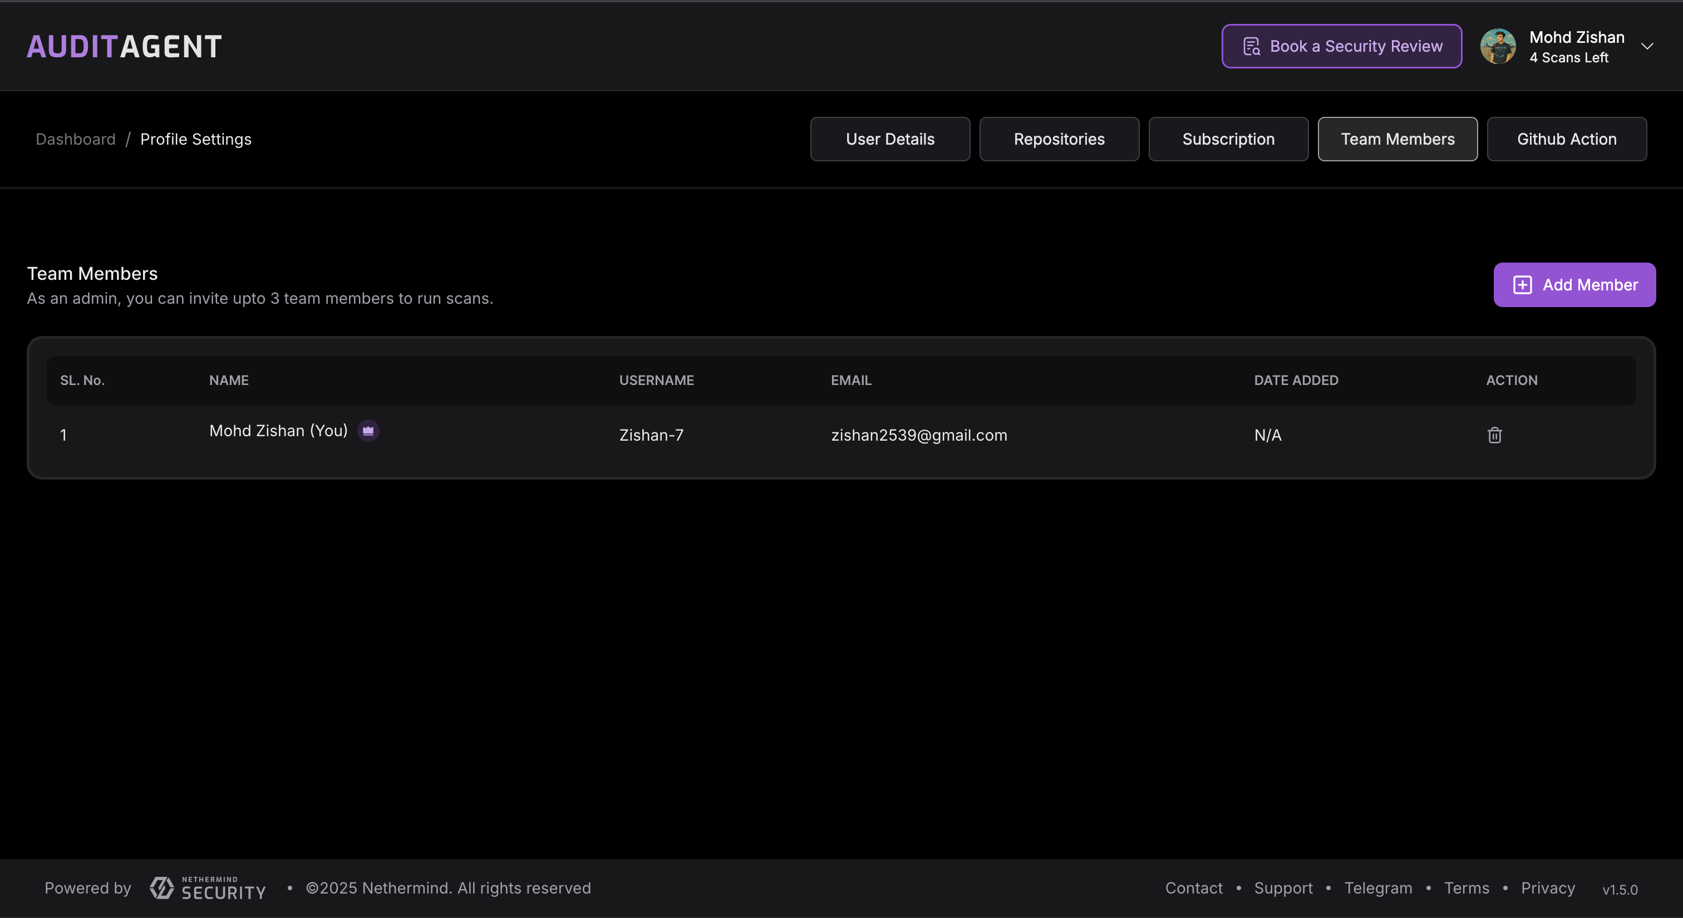Expand the account dropdown chevron
1683x918 pixels.
1647,46
